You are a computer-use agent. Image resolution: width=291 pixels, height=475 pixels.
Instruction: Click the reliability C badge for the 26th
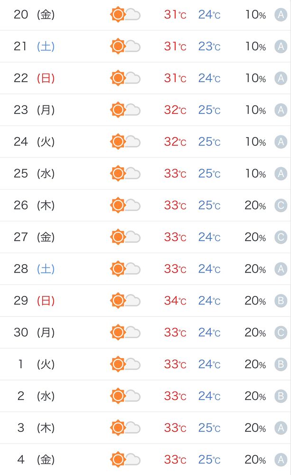tap(281, 205)
